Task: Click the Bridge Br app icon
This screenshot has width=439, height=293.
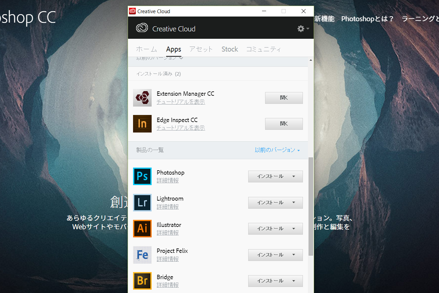Action: pos(142,281)
